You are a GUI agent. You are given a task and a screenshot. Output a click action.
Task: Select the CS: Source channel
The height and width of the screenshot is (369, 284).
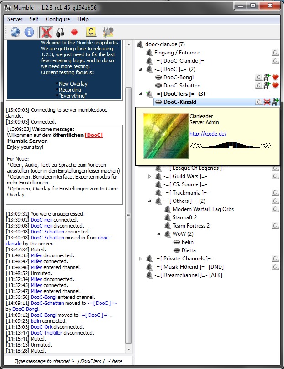click(x=185, y=184)
